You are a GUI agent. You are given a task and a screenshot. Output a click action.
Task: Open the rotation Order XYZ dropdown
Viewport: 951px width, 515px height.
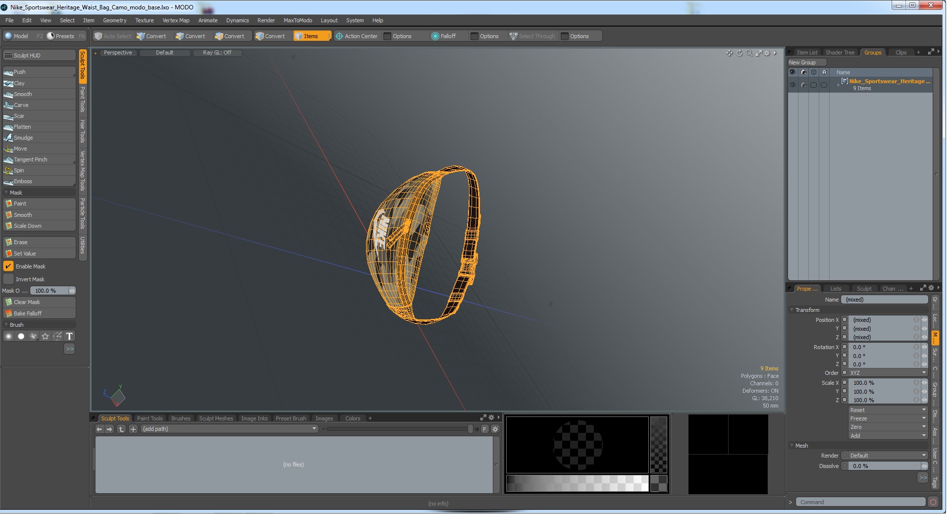[x=888, y=373]
